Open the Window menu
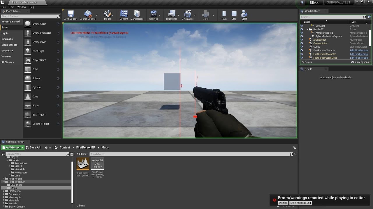The height and width of the screenshot is (209, 373). pos(22,7)
